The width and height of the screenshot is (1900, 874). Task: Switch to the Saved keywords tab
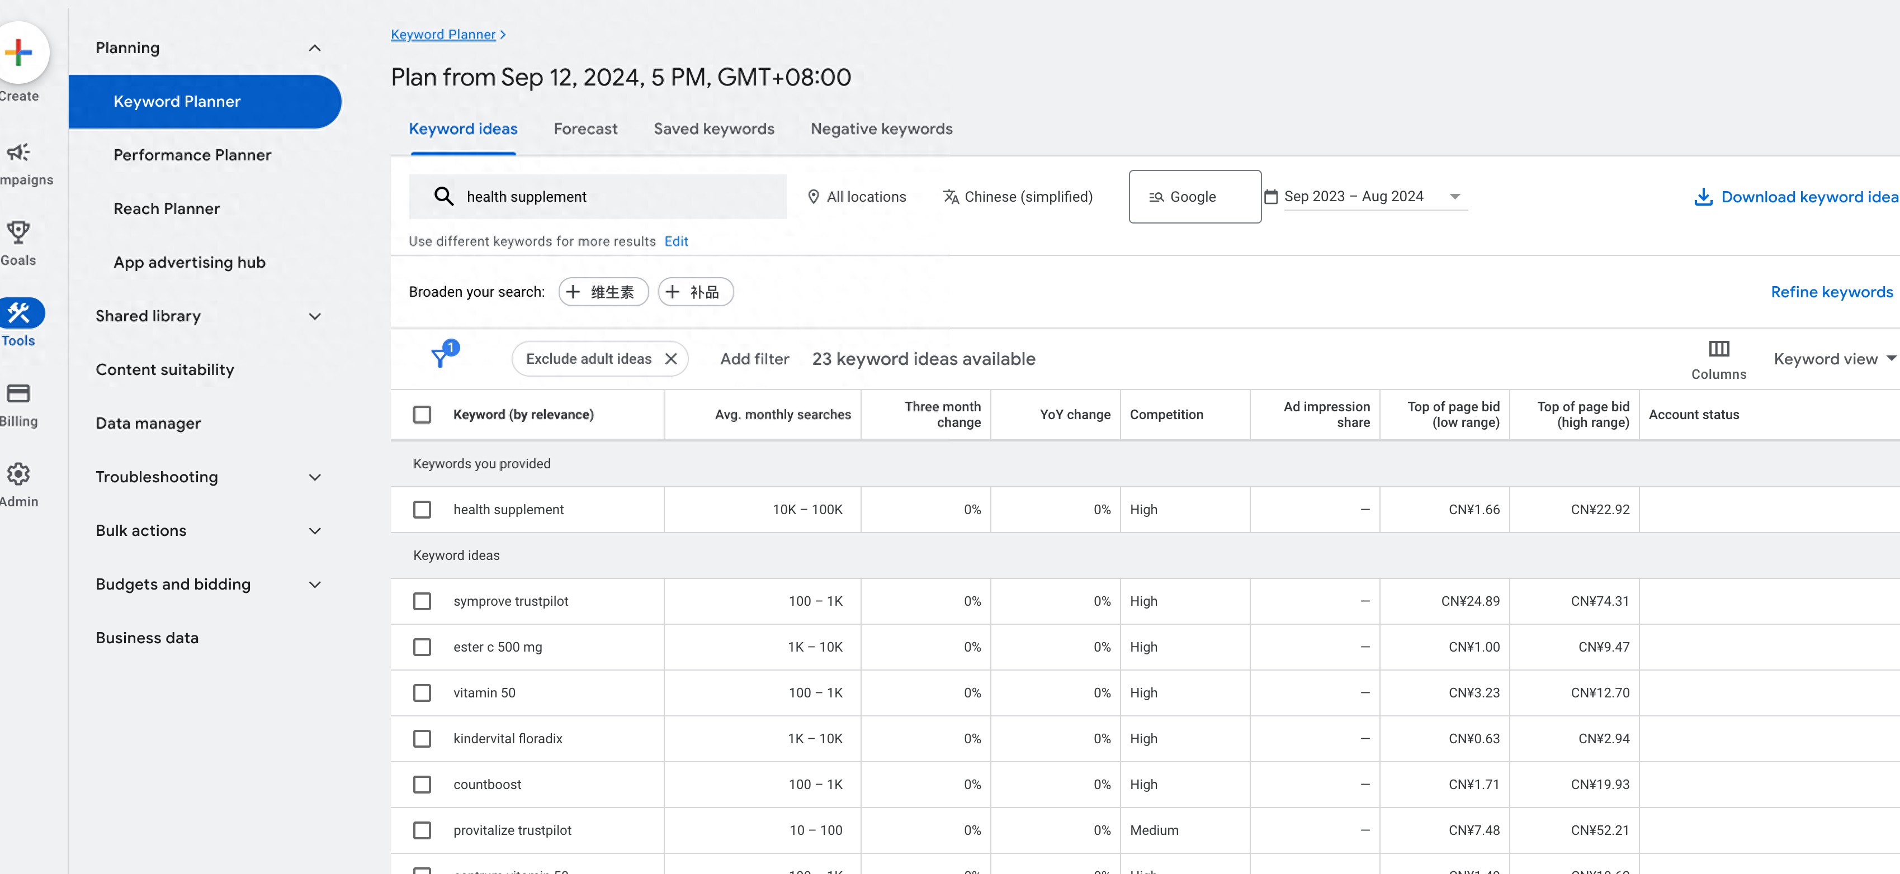(714, 129)
